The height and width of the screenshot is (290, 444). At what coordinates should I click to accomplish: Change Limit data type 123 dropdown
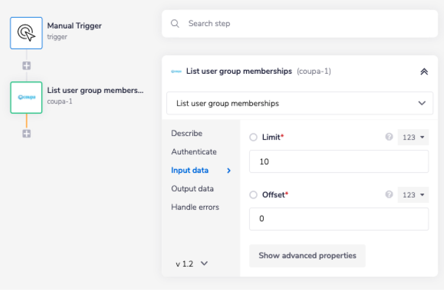(413, 137)
